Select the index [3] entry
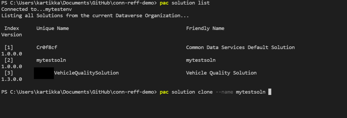 pyautogui.click(x=9, y=73)
